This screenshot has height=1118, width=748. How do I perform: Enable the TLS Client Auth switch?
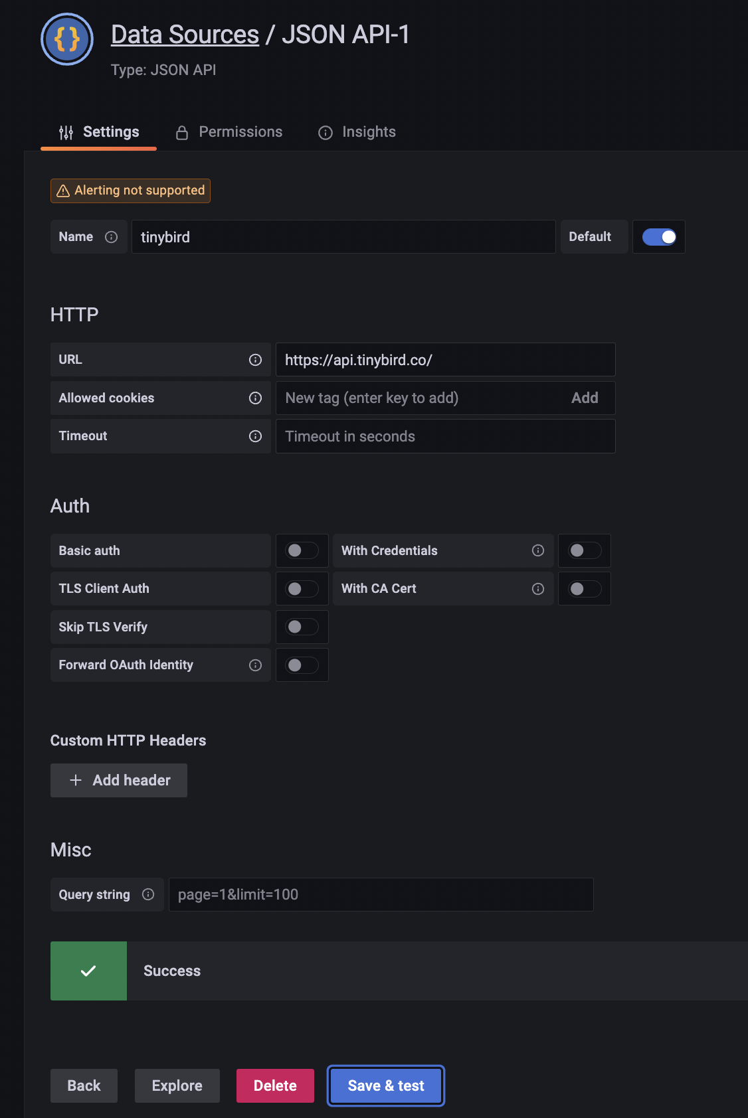302,589
